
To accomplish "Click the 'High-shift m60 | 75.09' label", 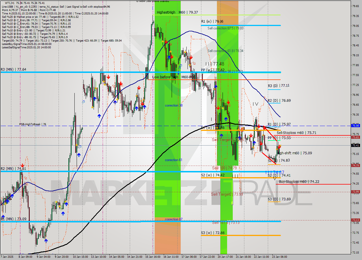I will click(295, 153).
